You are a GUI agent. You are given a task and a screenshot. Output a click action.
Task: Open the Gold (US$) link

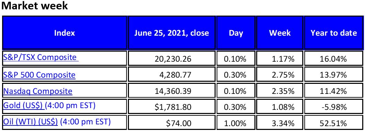tap(24, 106)
